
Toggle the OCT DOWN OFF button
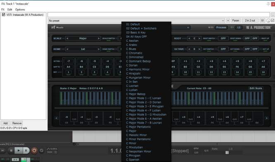[247, 49]
